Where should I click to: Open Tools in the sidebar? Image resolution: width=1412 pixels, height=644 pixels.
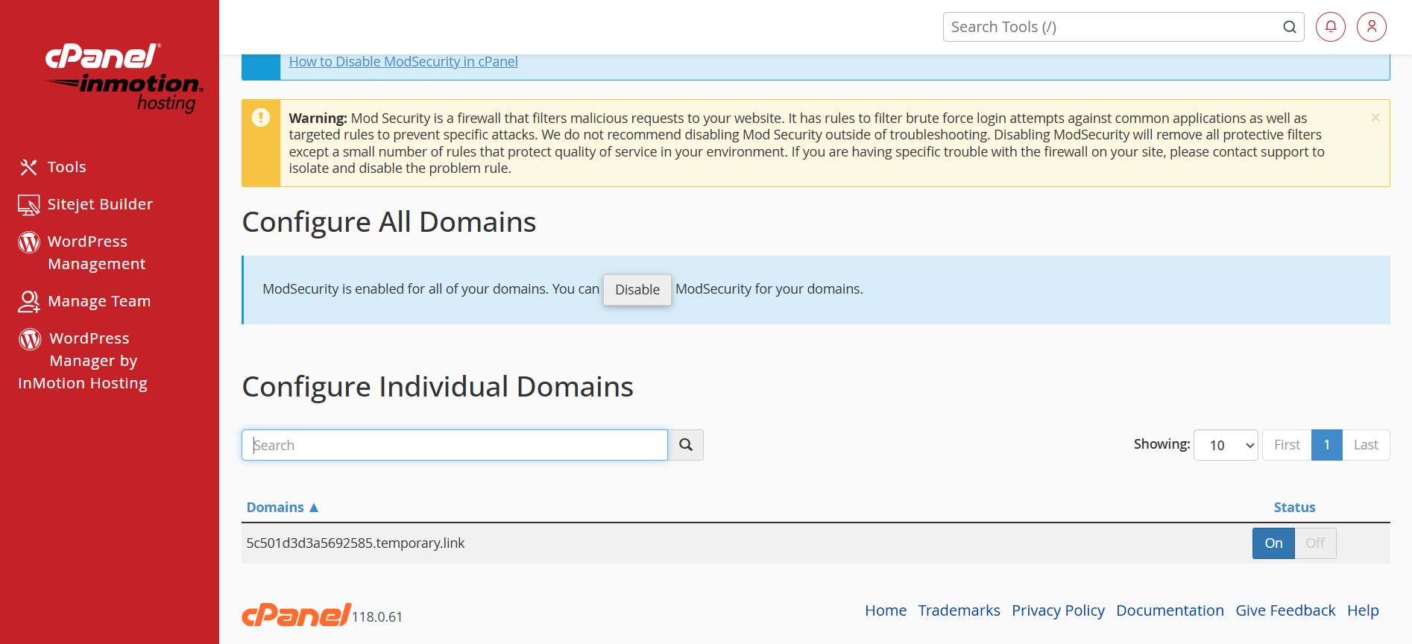point(67,167)
